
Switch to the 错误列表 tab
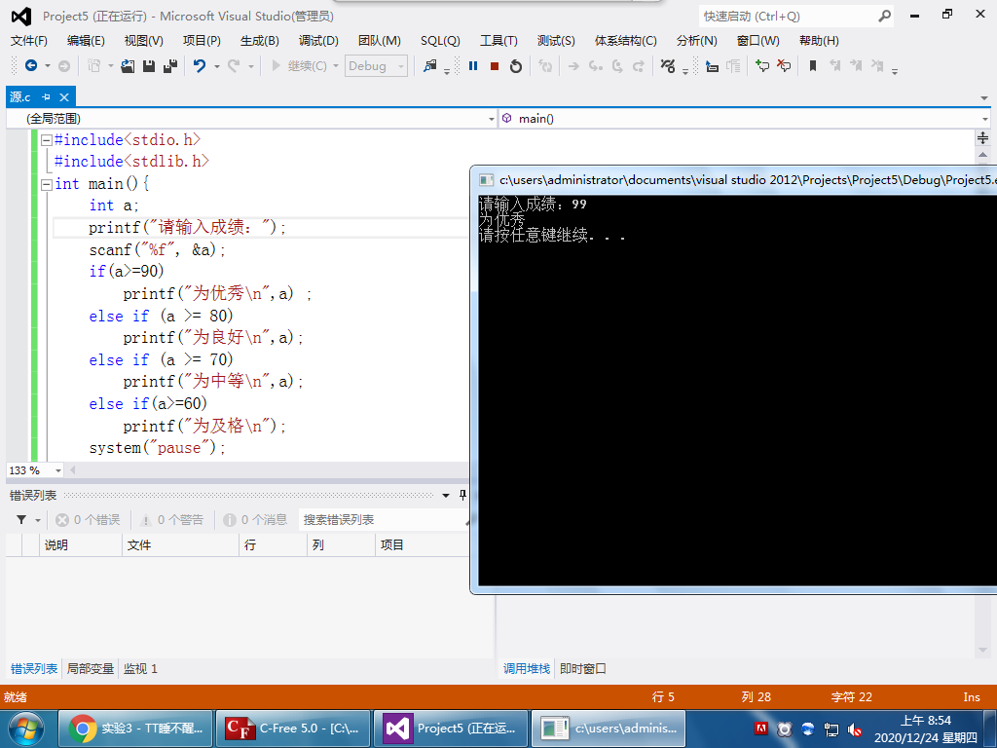click(x=34, y=668)
